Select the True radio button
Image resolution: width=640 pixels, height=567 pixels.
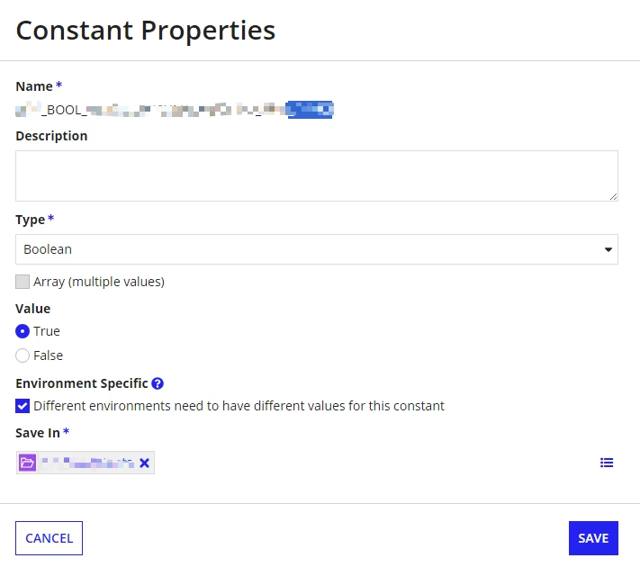(x=23, y=331)
